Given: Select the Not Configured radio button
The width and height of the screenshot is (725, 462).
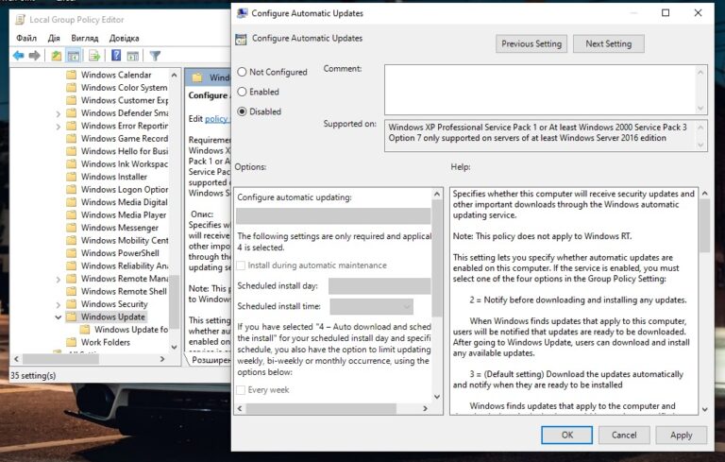Looking at the screenshot, I should (x=242, y=72).
